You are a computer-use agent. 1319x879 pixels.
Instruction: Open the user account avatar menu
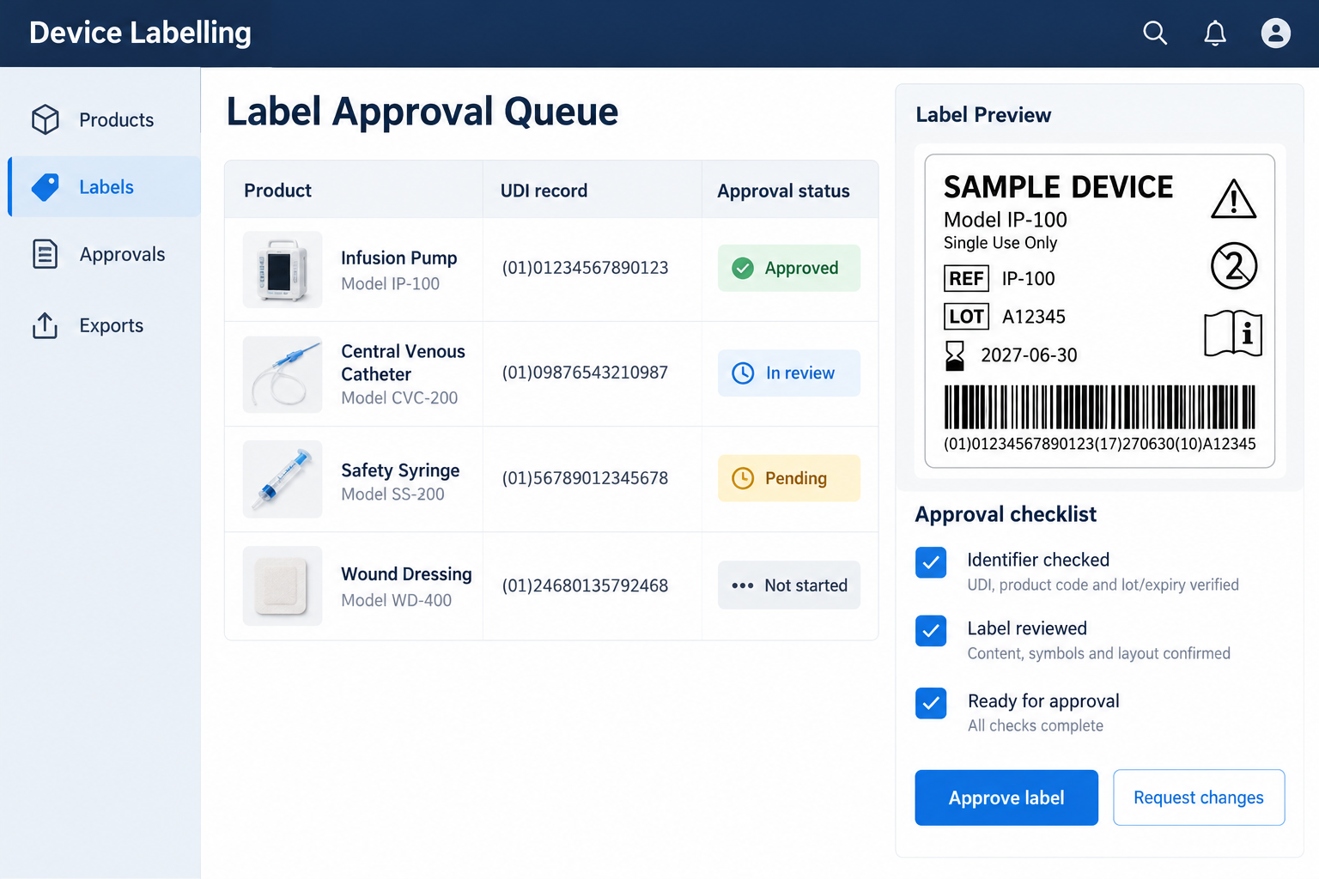[1276, 33]
